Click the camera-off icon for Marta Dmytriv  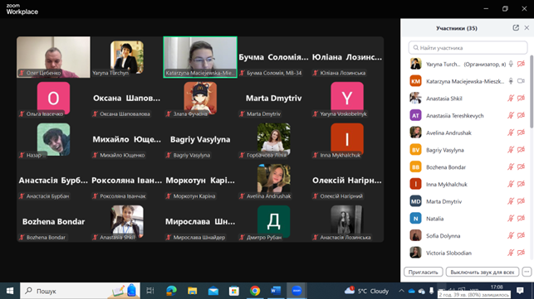pyautogui.click(x=521, y=201)
